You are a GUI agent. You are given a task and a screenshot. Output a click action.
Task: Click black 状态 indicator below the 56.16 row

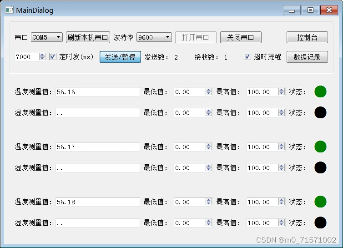click(x=320, y=112)
